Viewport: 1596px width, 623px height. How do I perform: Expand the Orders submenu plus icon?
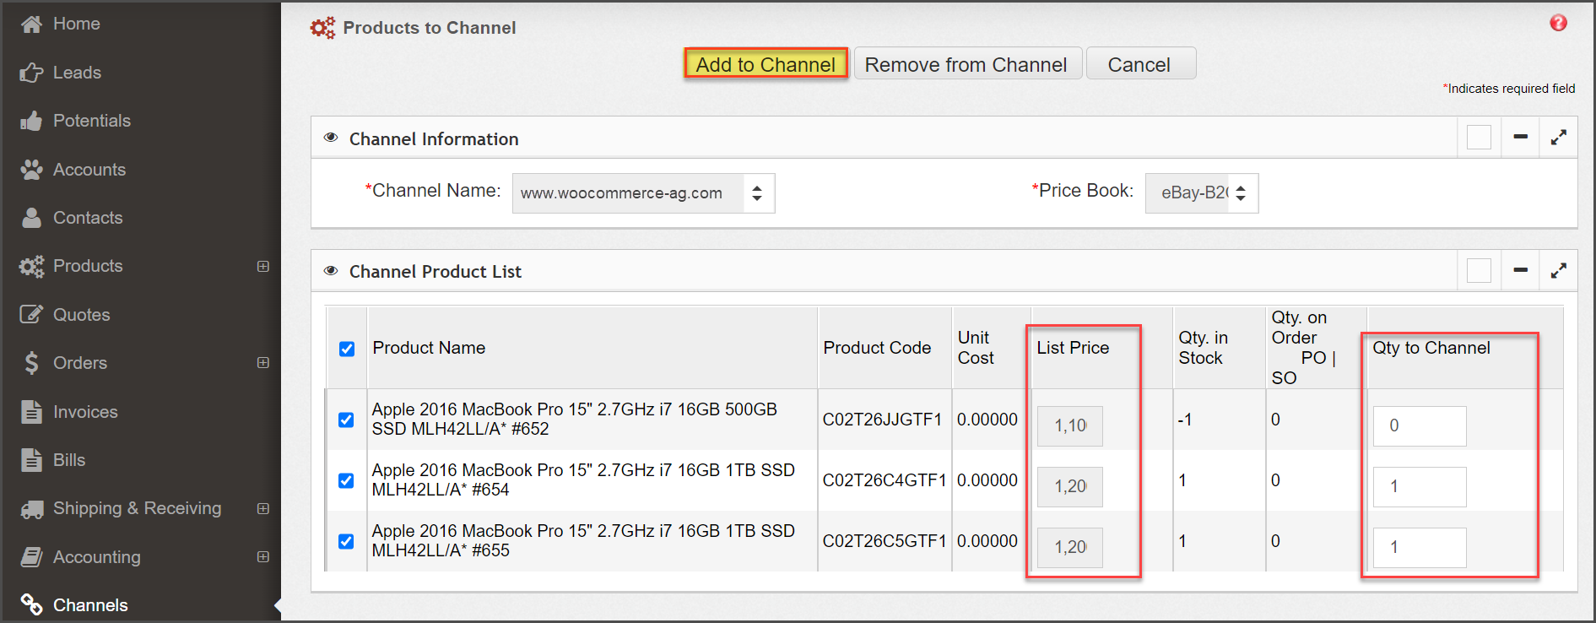point(263,363)
